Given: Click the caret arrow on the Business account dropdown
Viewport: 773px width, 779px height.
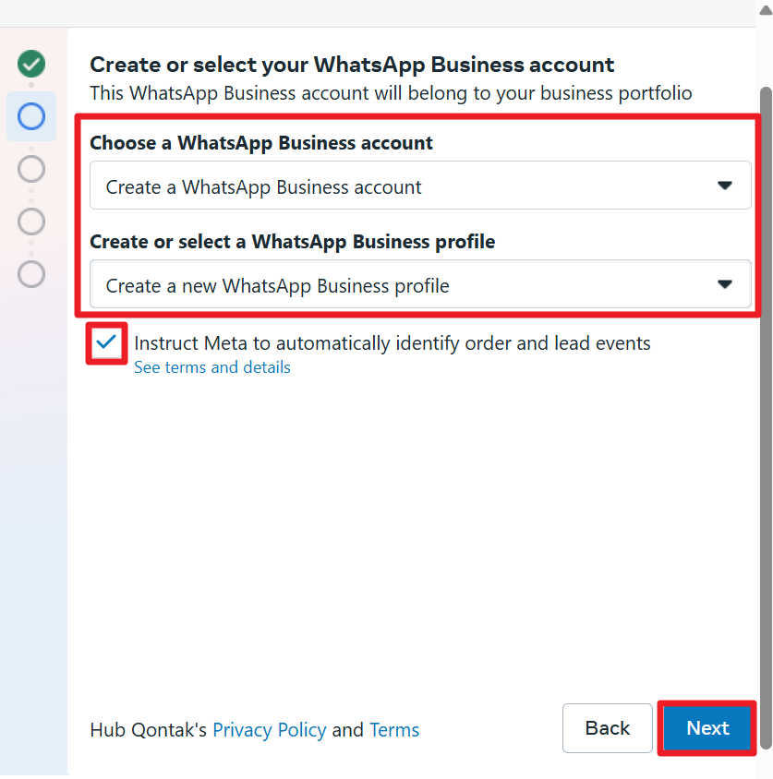Looking at the screenshot, I should click(x=725, y=186).
